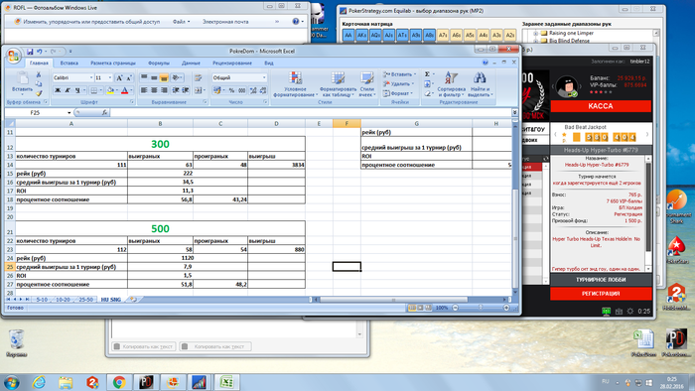
Task: Open Excel help question mark
Action: (486, 63)
